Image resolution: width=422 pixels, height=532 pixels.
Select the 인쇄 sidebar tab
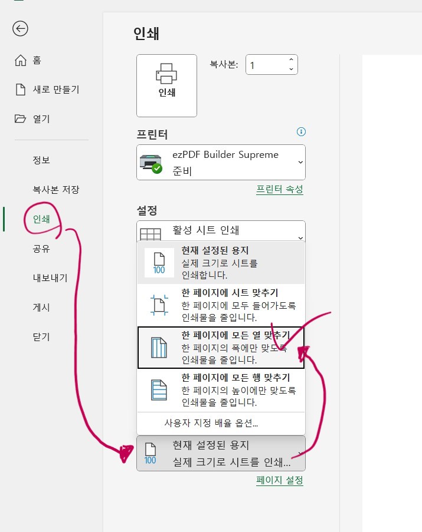[x=41, y=219]
